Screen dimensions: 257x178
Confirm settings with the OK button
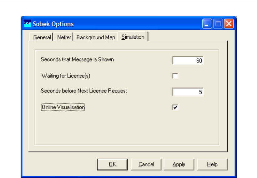point(112,164)
